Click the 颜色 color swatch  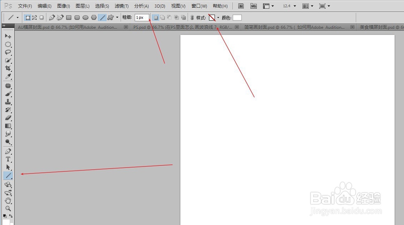237,17
